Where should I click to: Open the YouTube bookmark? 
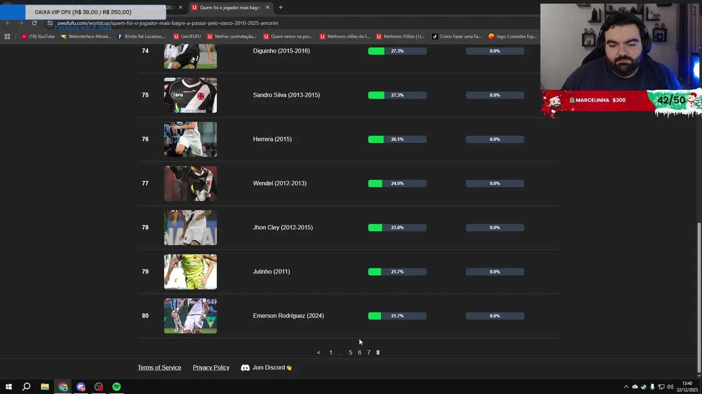click(x=38, y=37)
